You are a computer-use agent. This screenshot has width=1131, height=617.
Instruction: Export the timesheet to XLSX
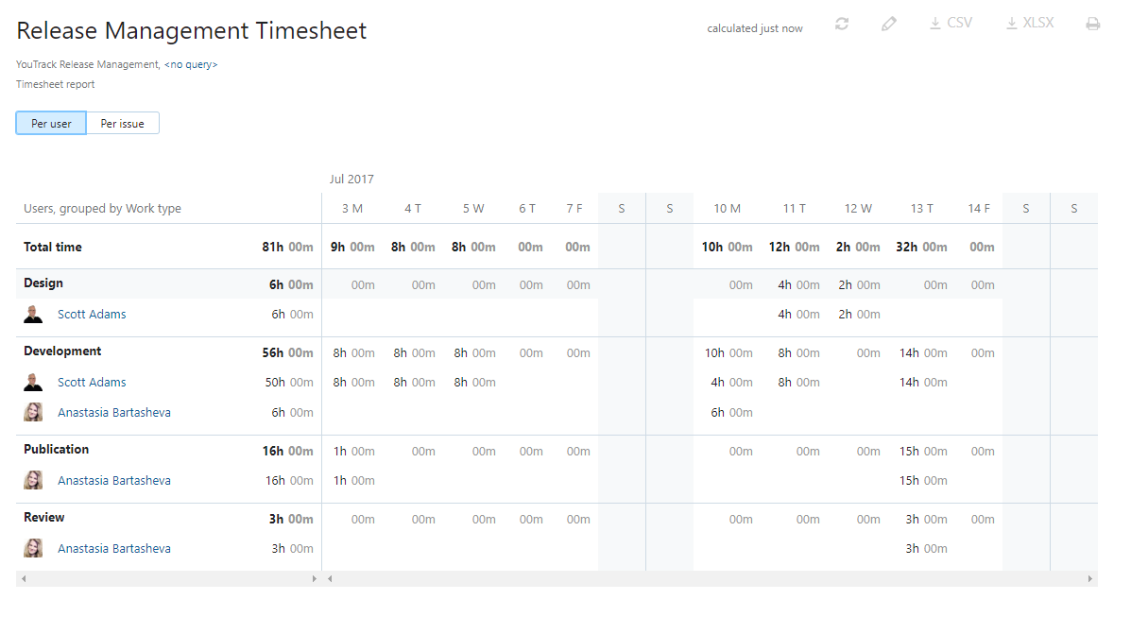[1029, 22]
